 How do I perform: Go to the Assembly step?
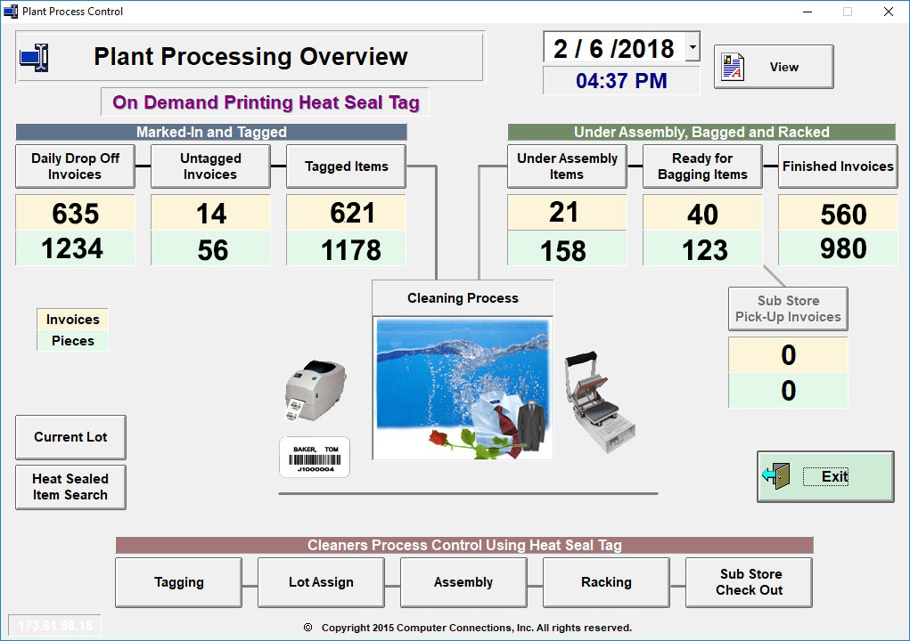click(463, 582)
